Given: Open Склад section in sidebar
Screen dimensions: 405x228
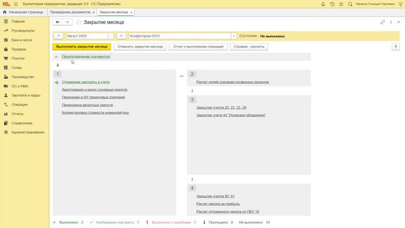Looking at the screenshot, I should pyautogui.click(x=16, y=68).
